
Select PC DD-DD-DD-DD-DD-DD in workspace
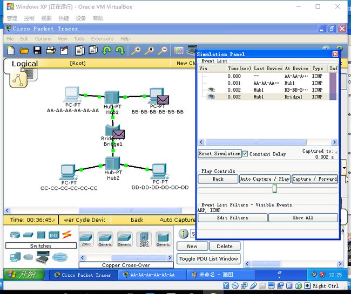[160, 172]
